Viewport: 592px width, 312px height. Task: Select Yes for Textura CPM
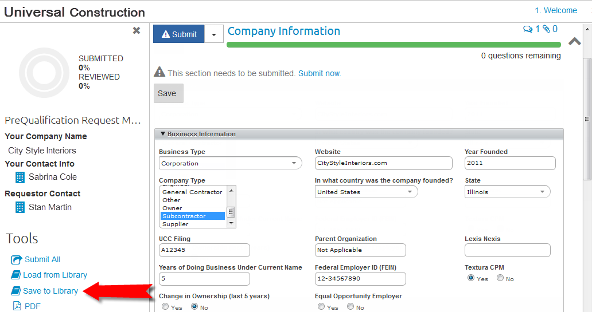point(471,278)
